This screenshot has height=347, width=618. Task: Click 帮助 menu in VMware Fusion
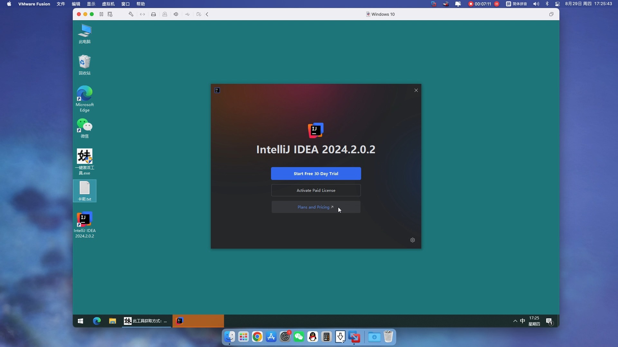point(140,4)
